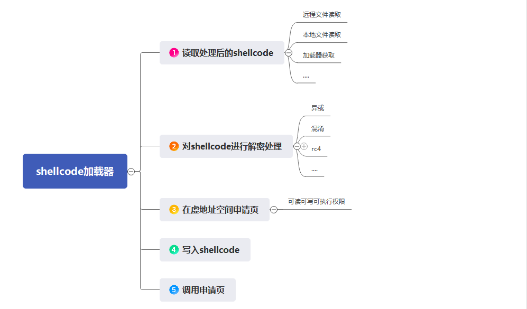The height and width of the screenshot is (309, 527).
Task: Click the orange number 2 priority marker
Action: pyautogui.click(x=174, y=146)
